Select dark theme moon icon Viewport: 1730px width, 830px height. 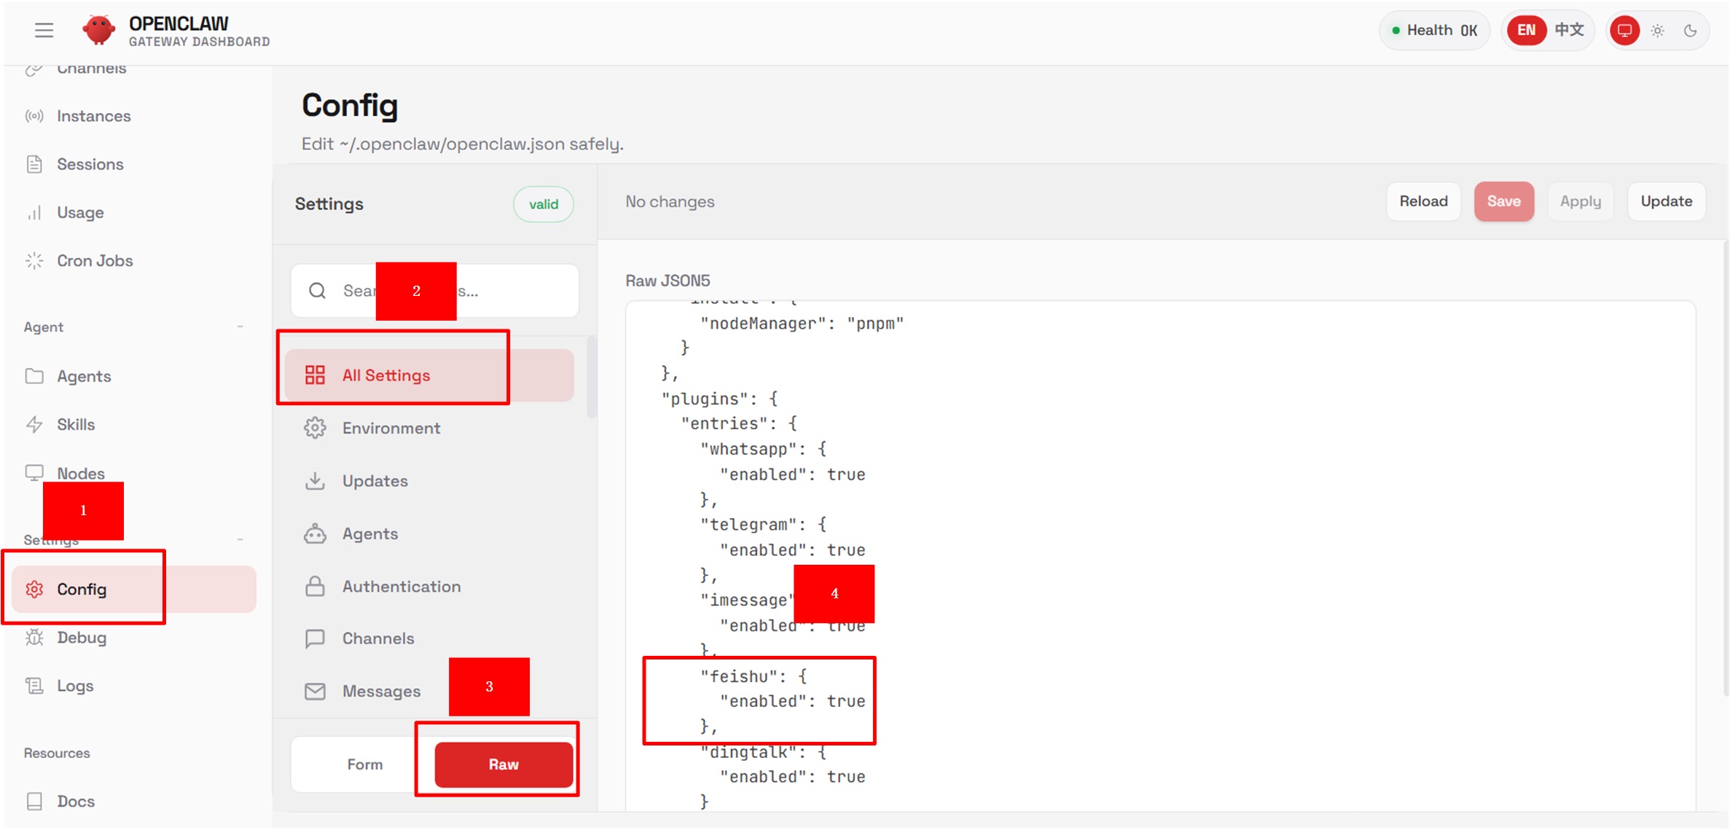[1691, 31]
